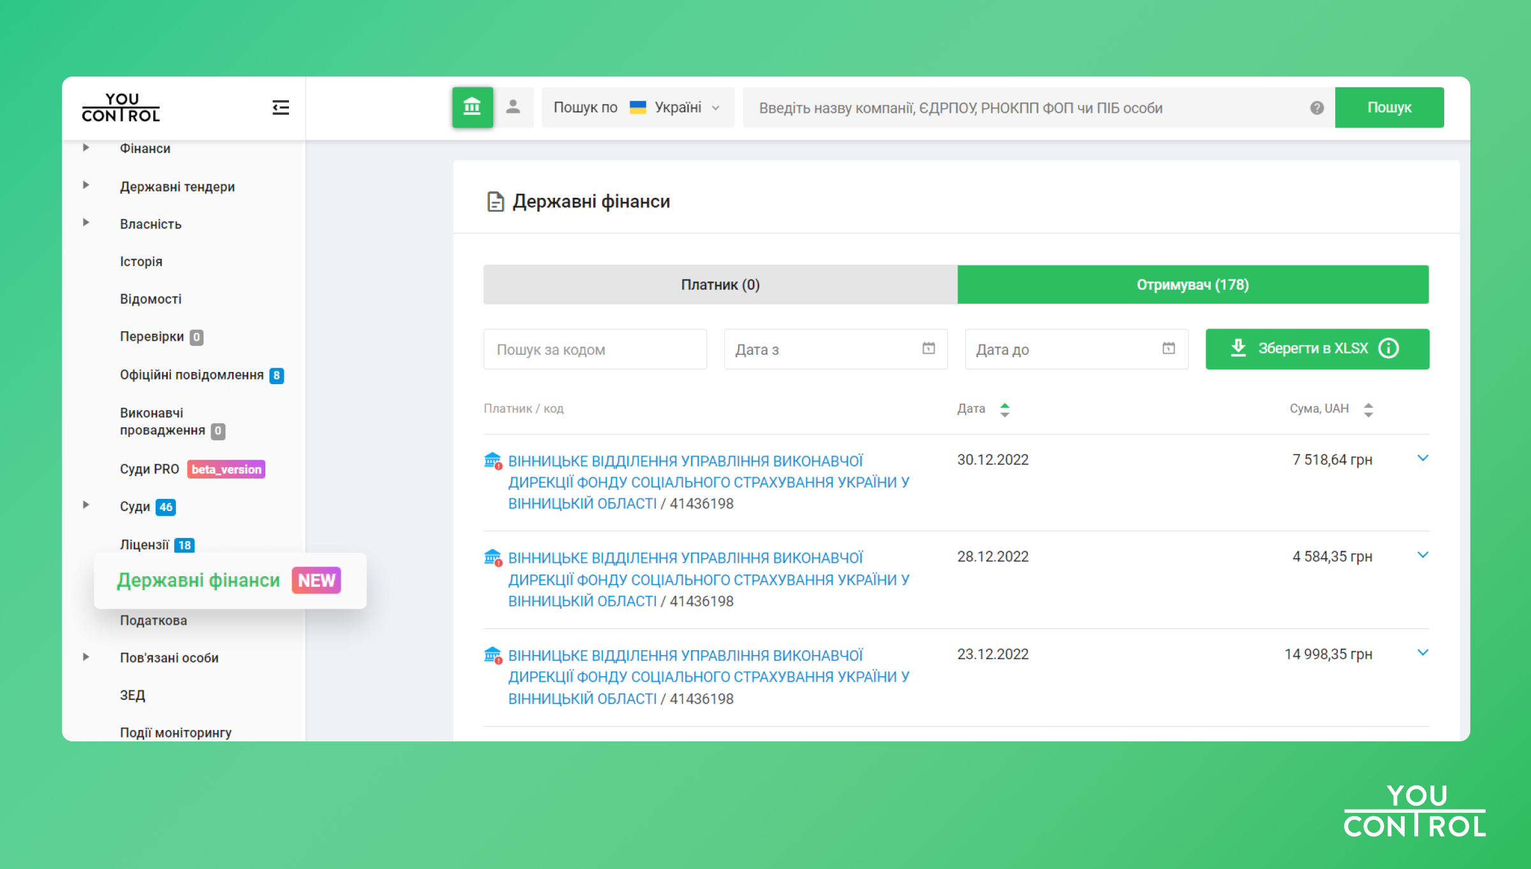Click institution icon in 23.12.2022 row
This screenshot has width=1531, height=869.
[492, 655]
